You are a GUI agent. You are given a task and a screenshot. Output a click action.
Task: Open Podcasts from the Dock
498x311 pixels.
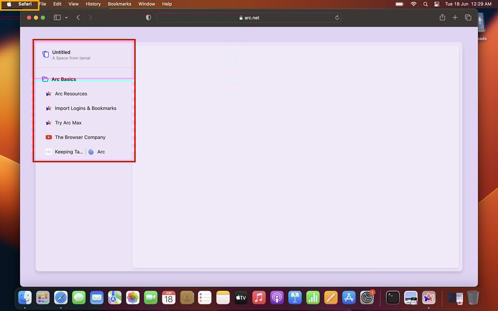[277, 298]
